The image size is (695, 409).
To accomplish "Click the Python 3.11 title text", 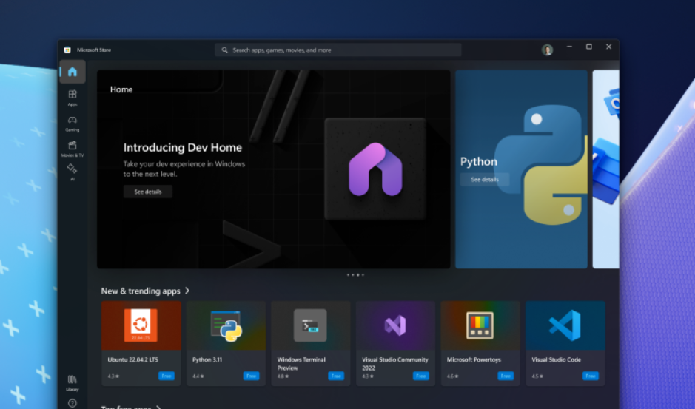I will click(x=207, y=359).
